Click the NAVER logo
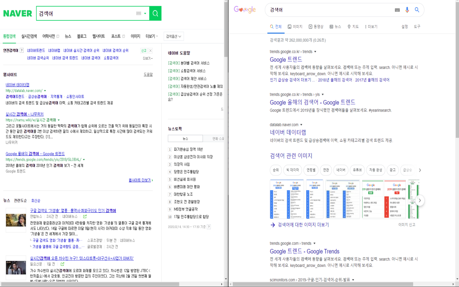459x287 pixels. (x=17, y=13)
